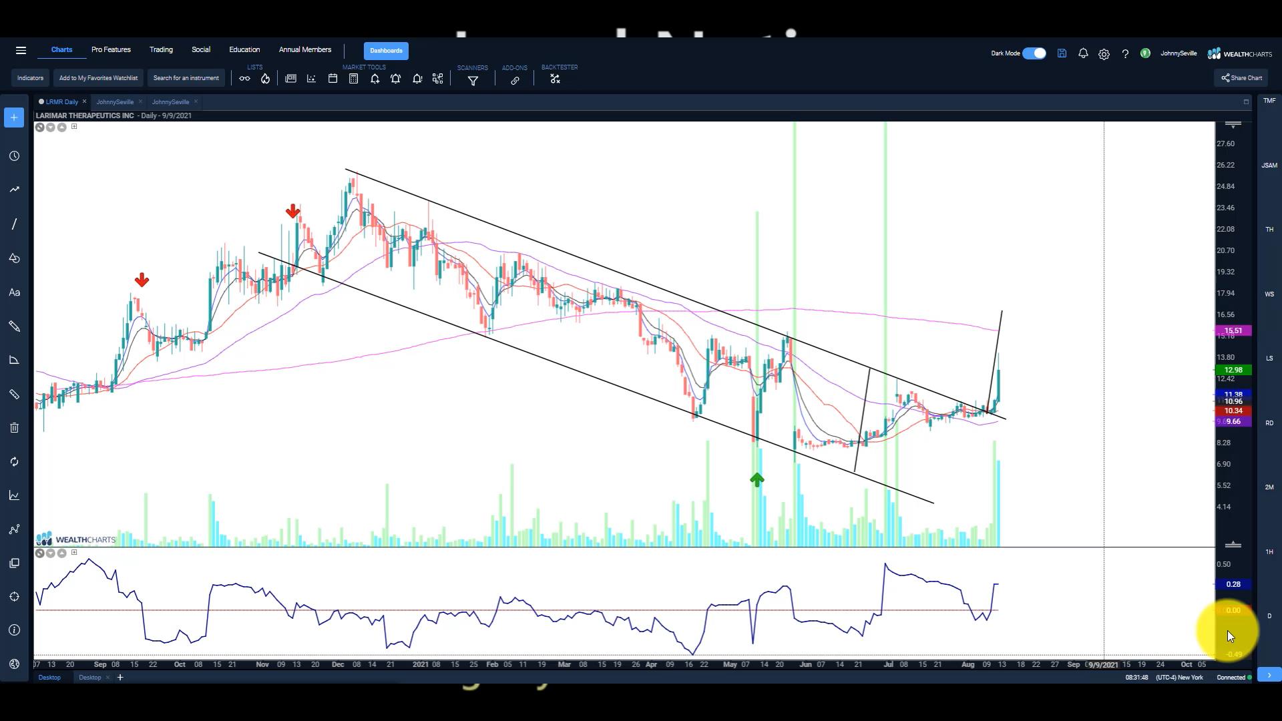Click the trash delete drawings icon
This screenshot has height=721, width=1282.
[14, 428]
